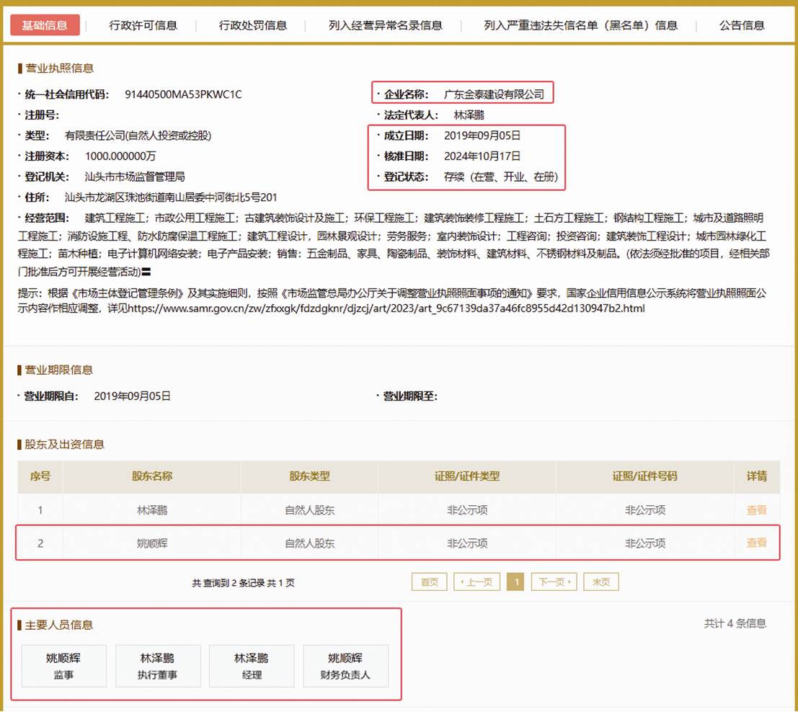Go to next page with 下一页

(x=554, y=582)
